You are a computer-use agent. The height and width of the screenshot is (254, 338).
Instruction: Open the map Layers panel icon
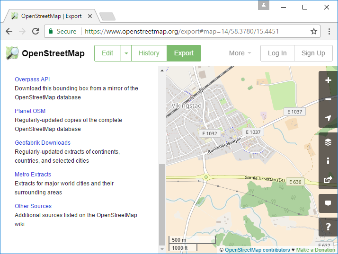tap(328, 142)
